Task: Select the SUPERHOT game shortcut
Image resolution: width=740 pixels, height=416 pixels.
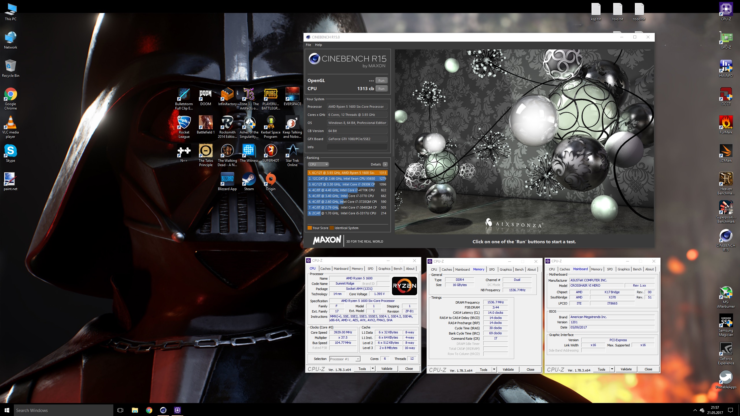Action: (271, 153)
